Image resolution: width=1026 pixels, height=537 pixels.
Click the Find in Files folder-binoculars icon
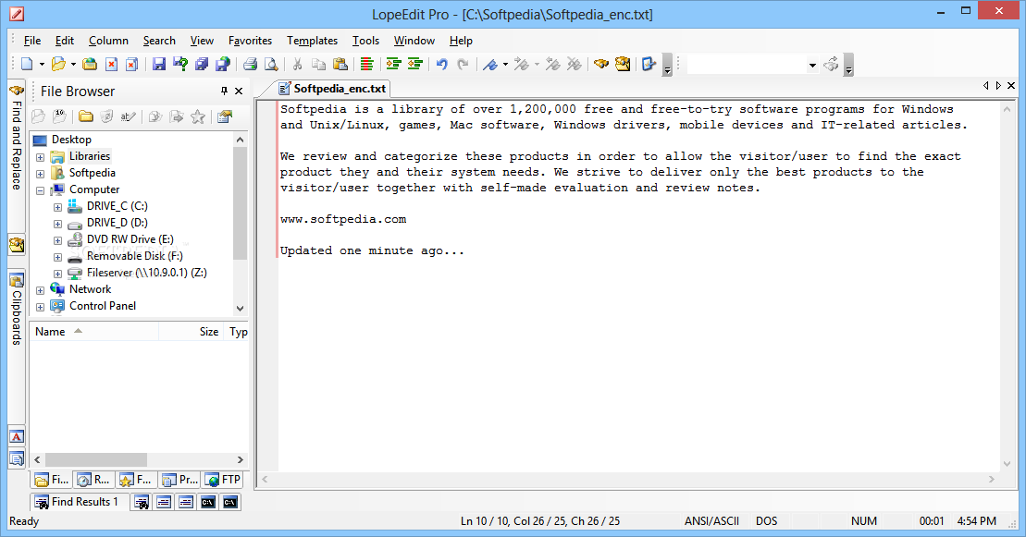tap(623, 64)
